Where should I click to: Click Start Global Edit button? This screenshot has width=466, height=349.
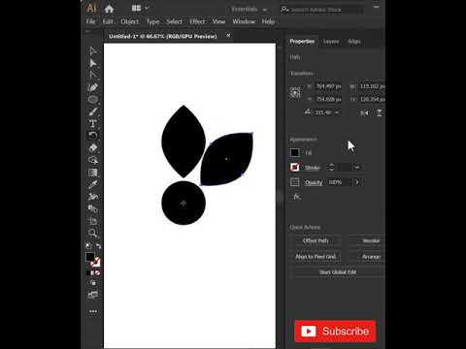click(338, 272)
